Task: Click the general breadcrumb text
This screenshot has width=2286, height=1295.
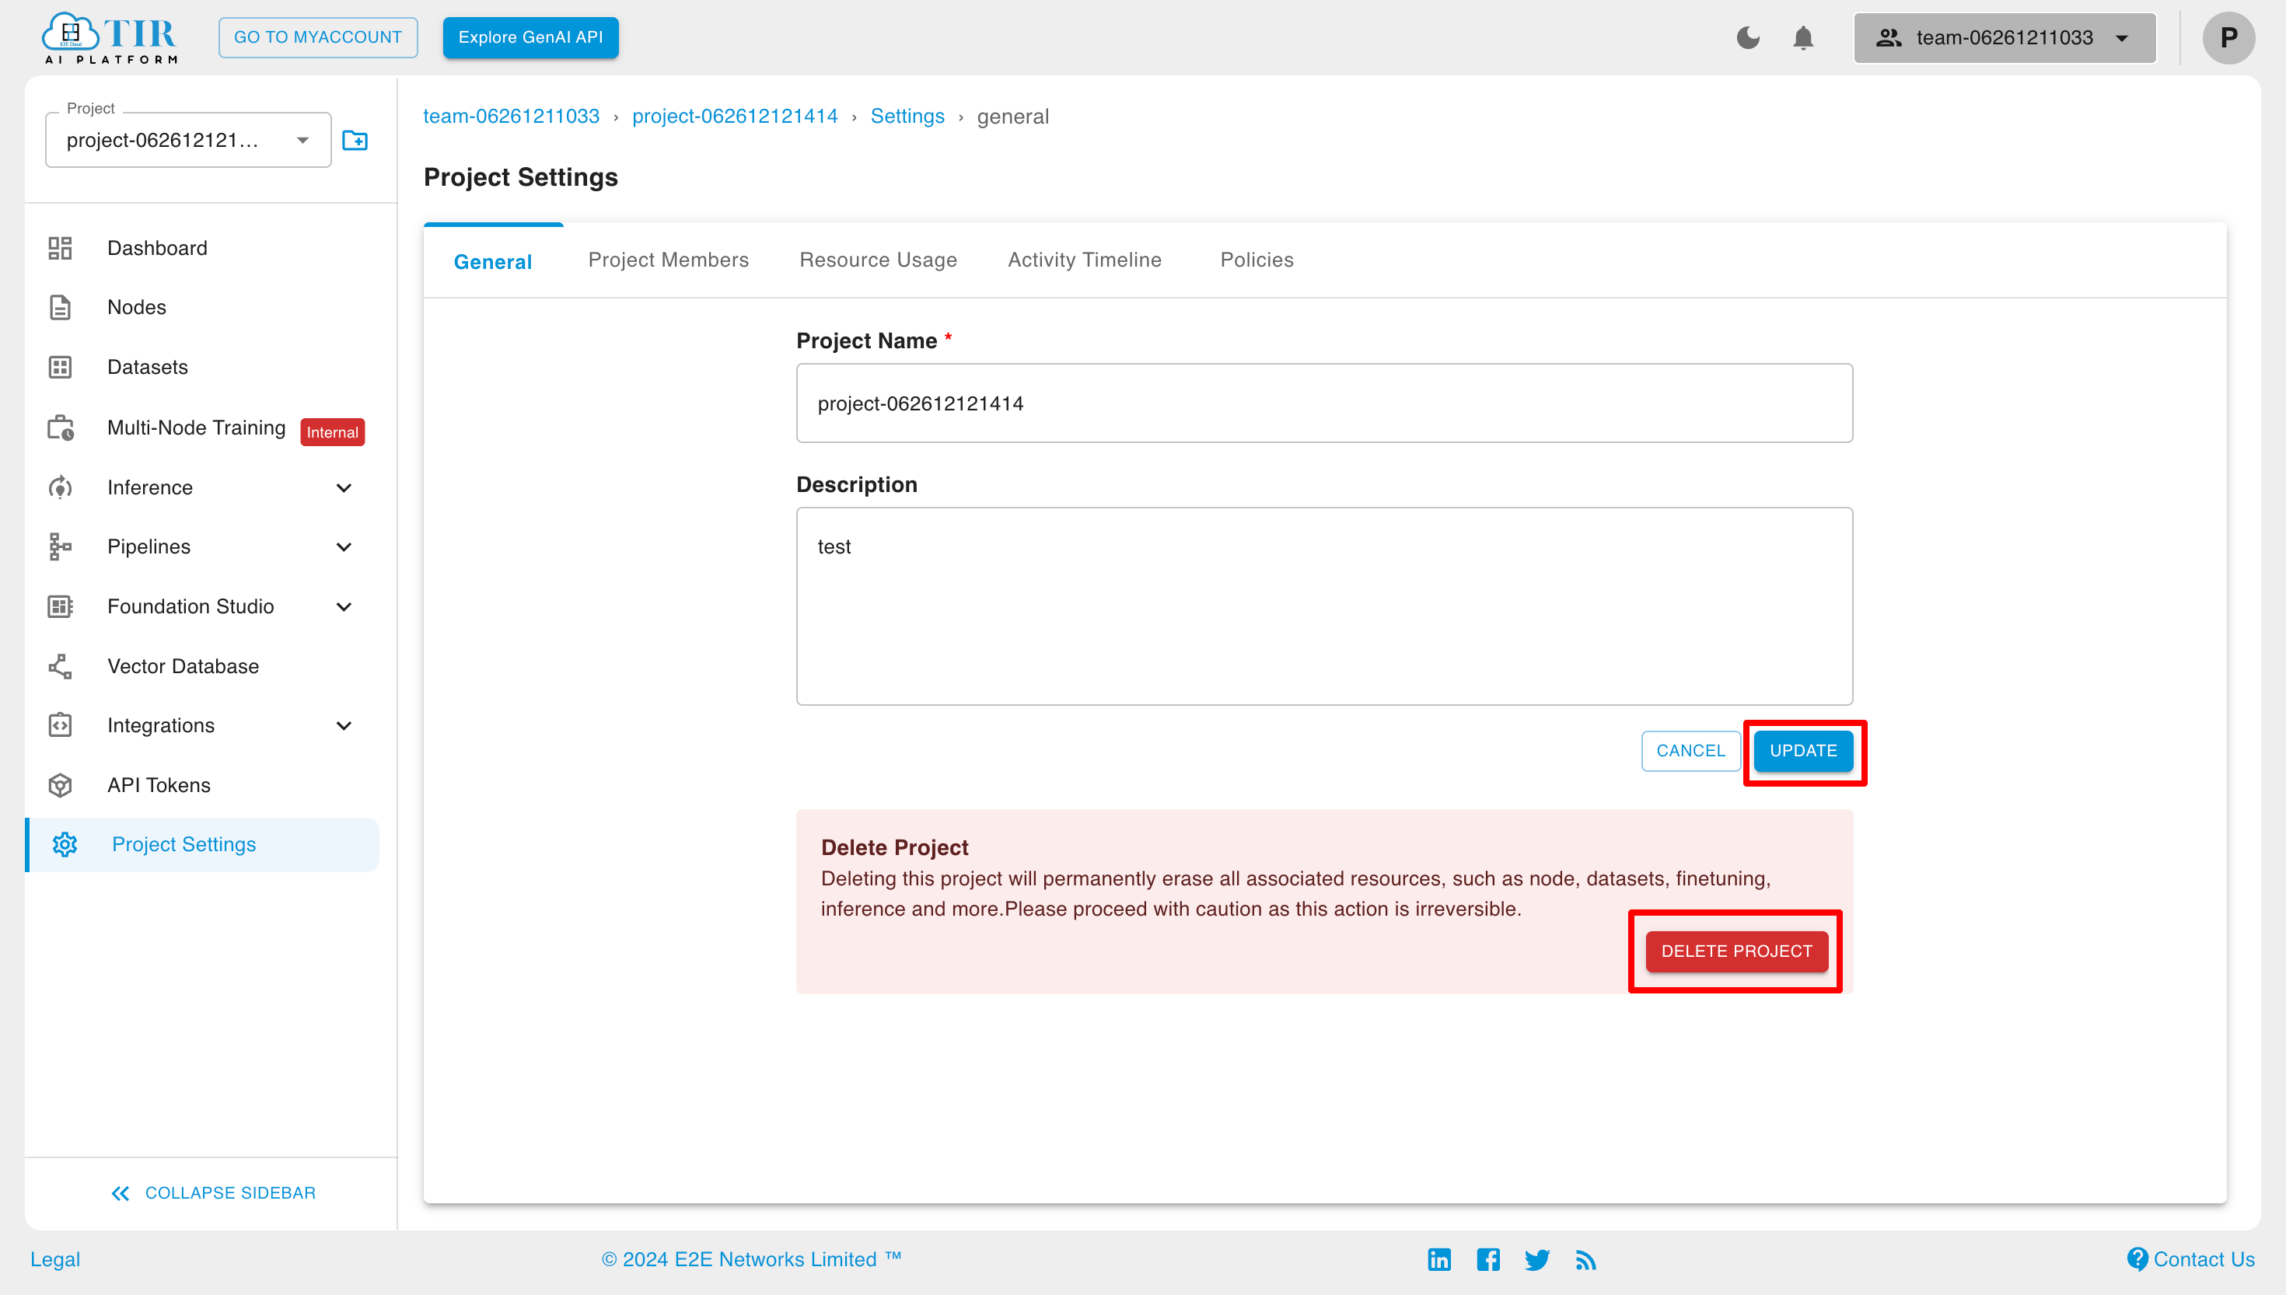Action: click(x=1012, y=117)
